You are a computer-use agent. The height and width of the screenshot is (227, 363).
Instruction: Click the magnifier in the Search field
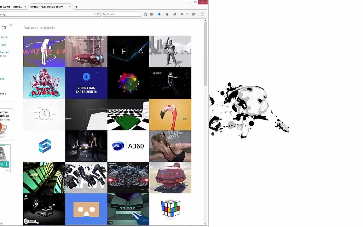tap(105, 14)
